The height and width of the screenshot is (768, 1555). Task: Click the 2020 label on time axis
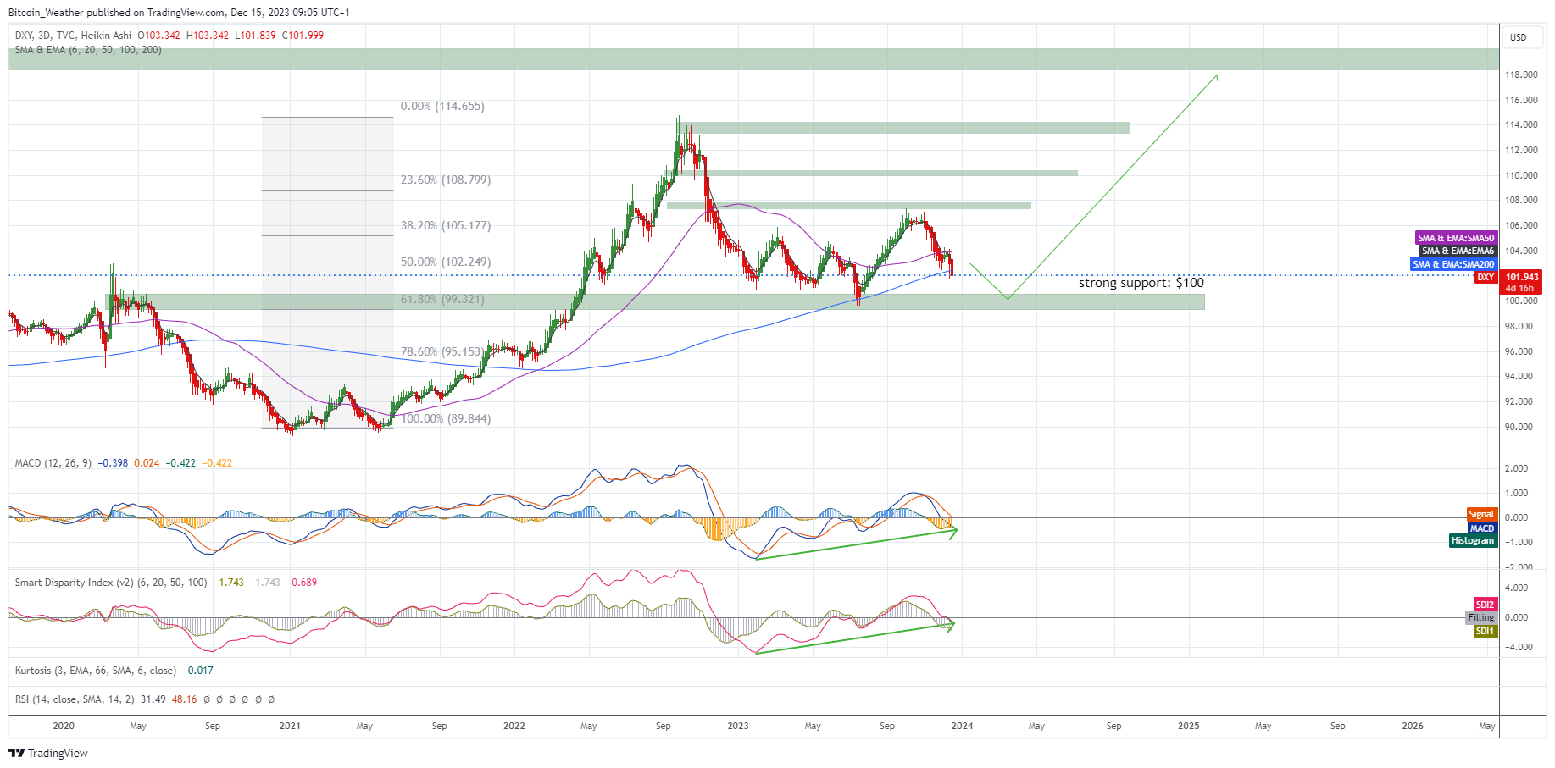[x=64, y=726]
